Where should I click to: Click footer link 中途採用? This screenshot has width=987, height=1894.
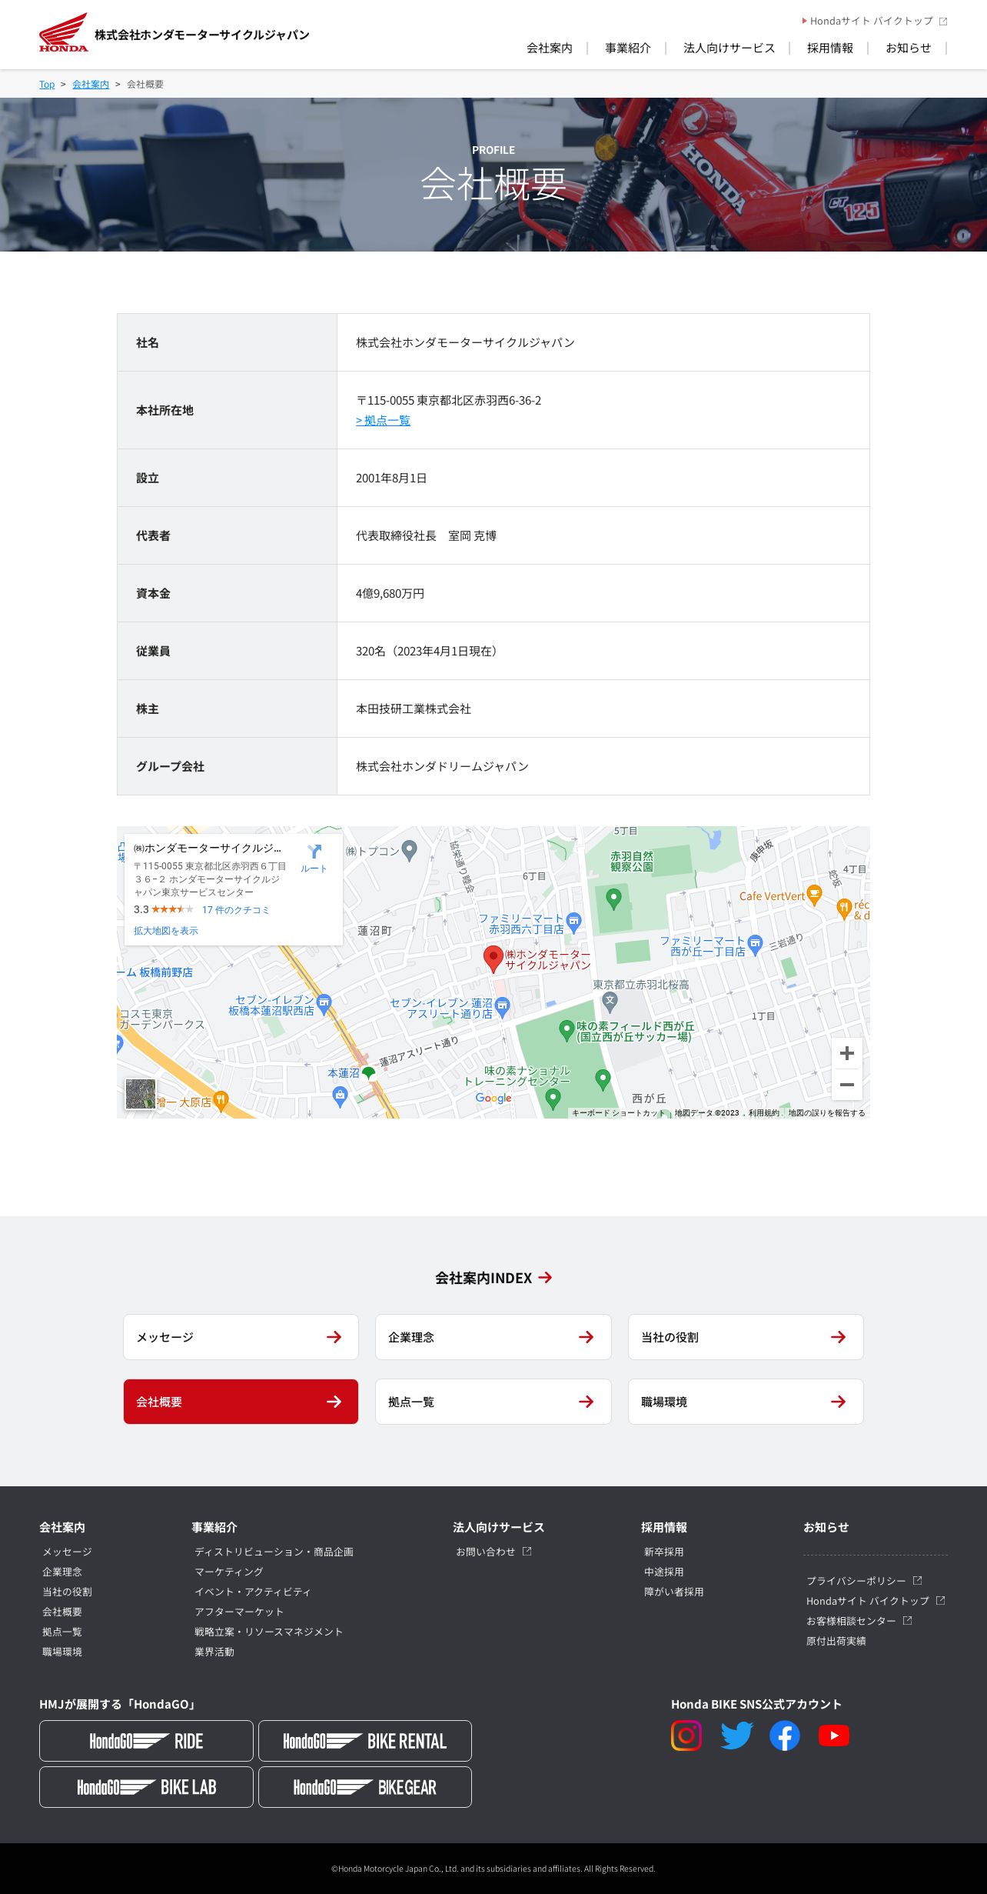664,1572
